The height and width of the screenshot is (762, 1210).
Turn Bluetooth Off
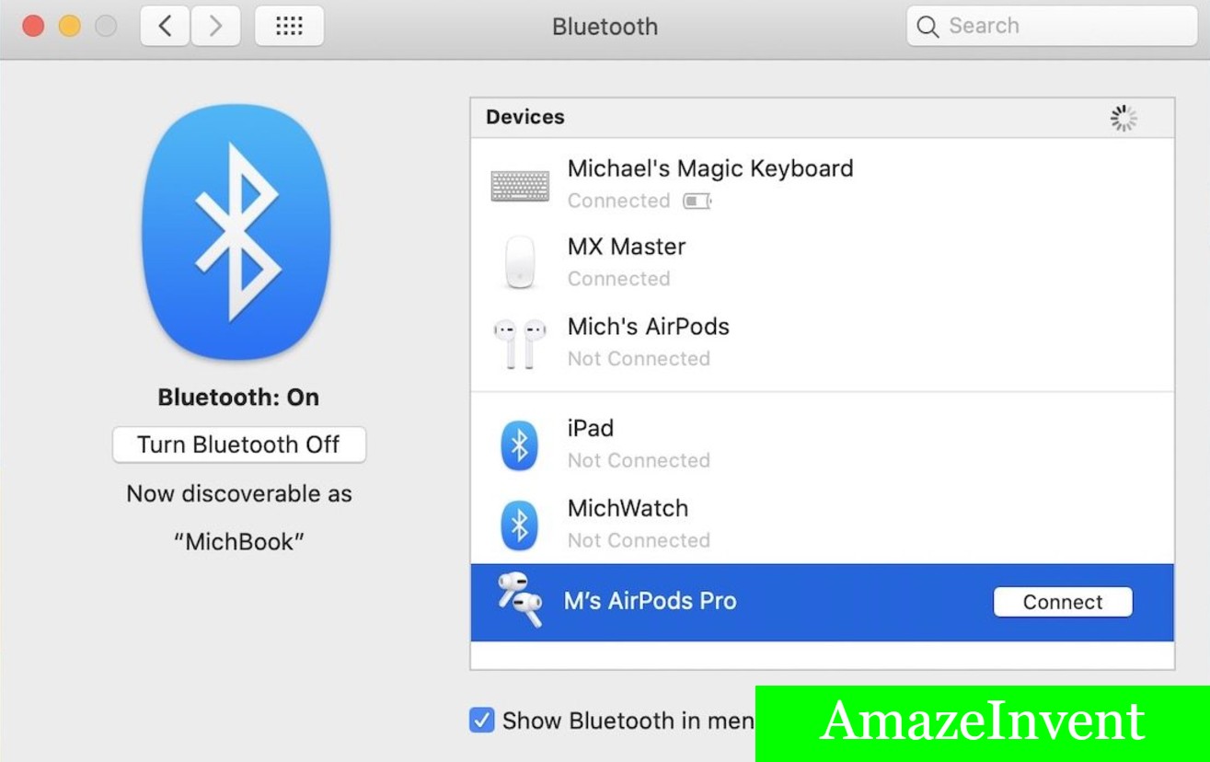point(239,444)
